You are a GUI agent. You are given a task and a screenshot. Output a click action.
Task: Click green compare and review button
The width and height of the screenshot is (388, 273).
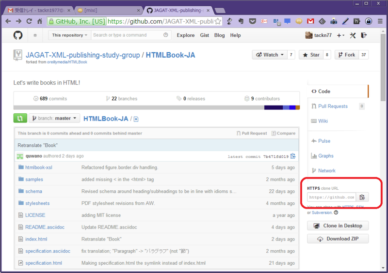pos(20,118)
